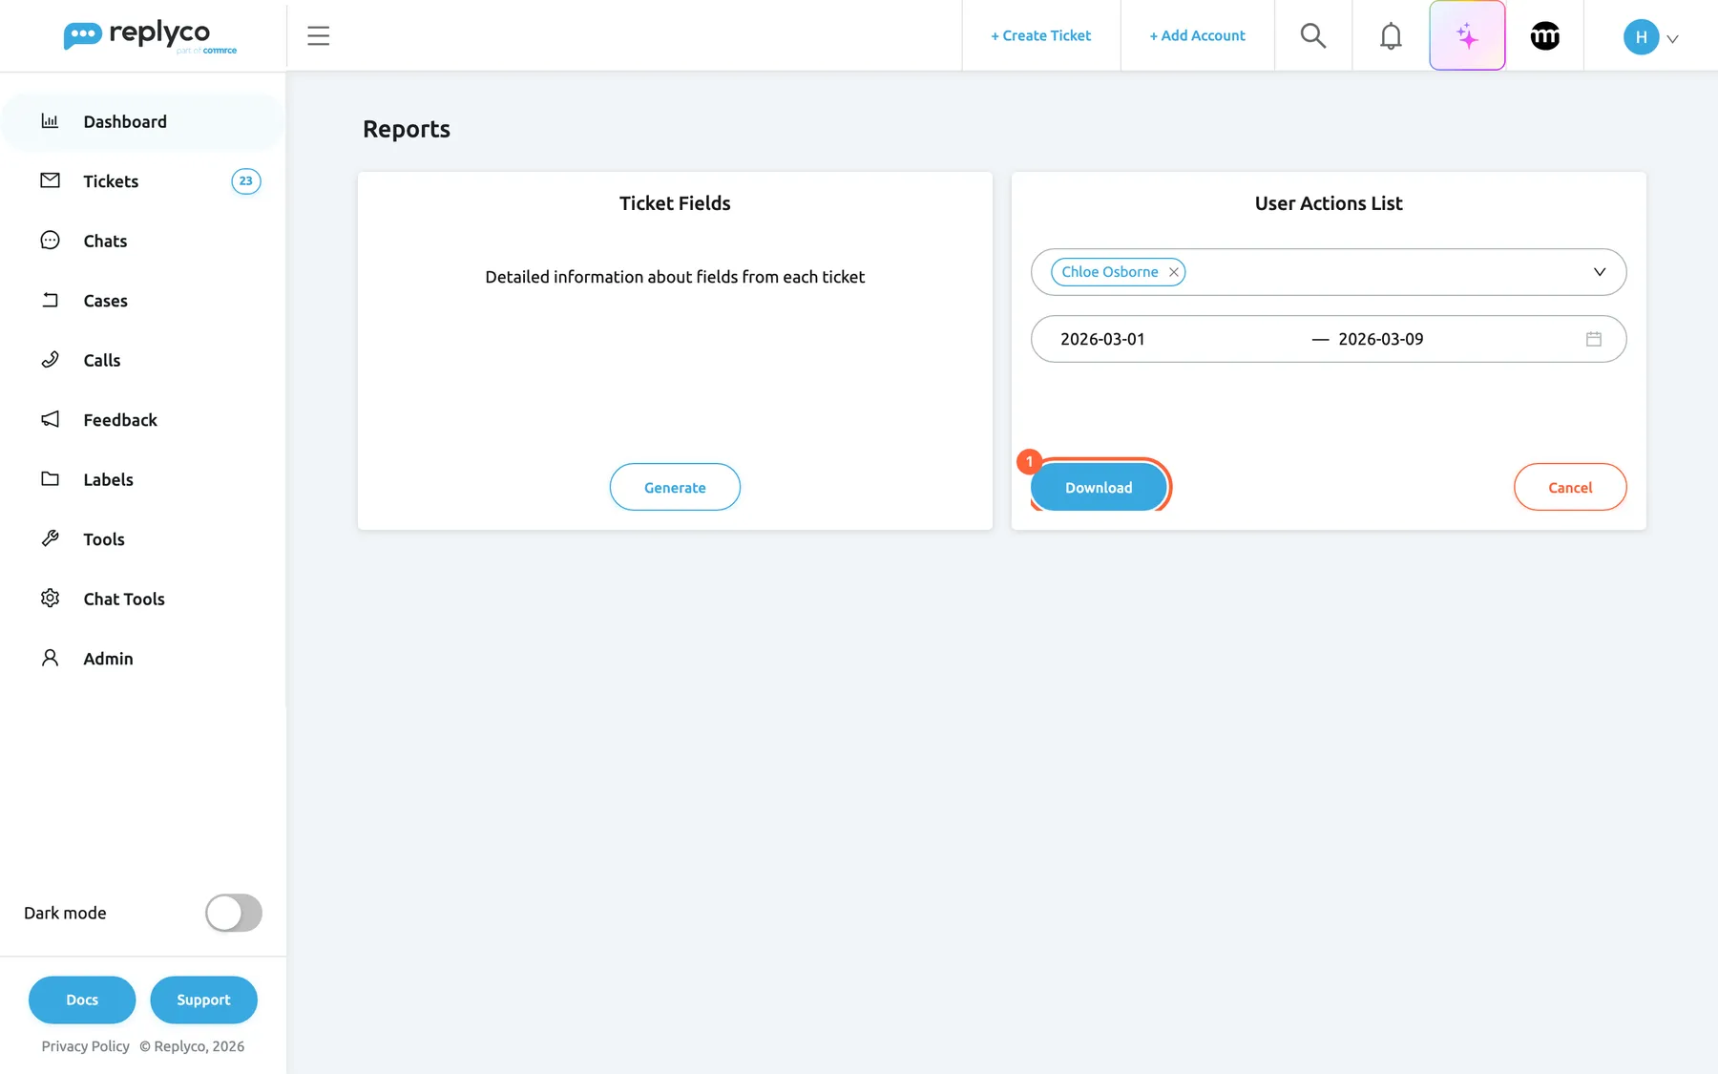1718x1074 pixels.
Task: Click the Chat Tools gear icon
Action: (50, 599)
